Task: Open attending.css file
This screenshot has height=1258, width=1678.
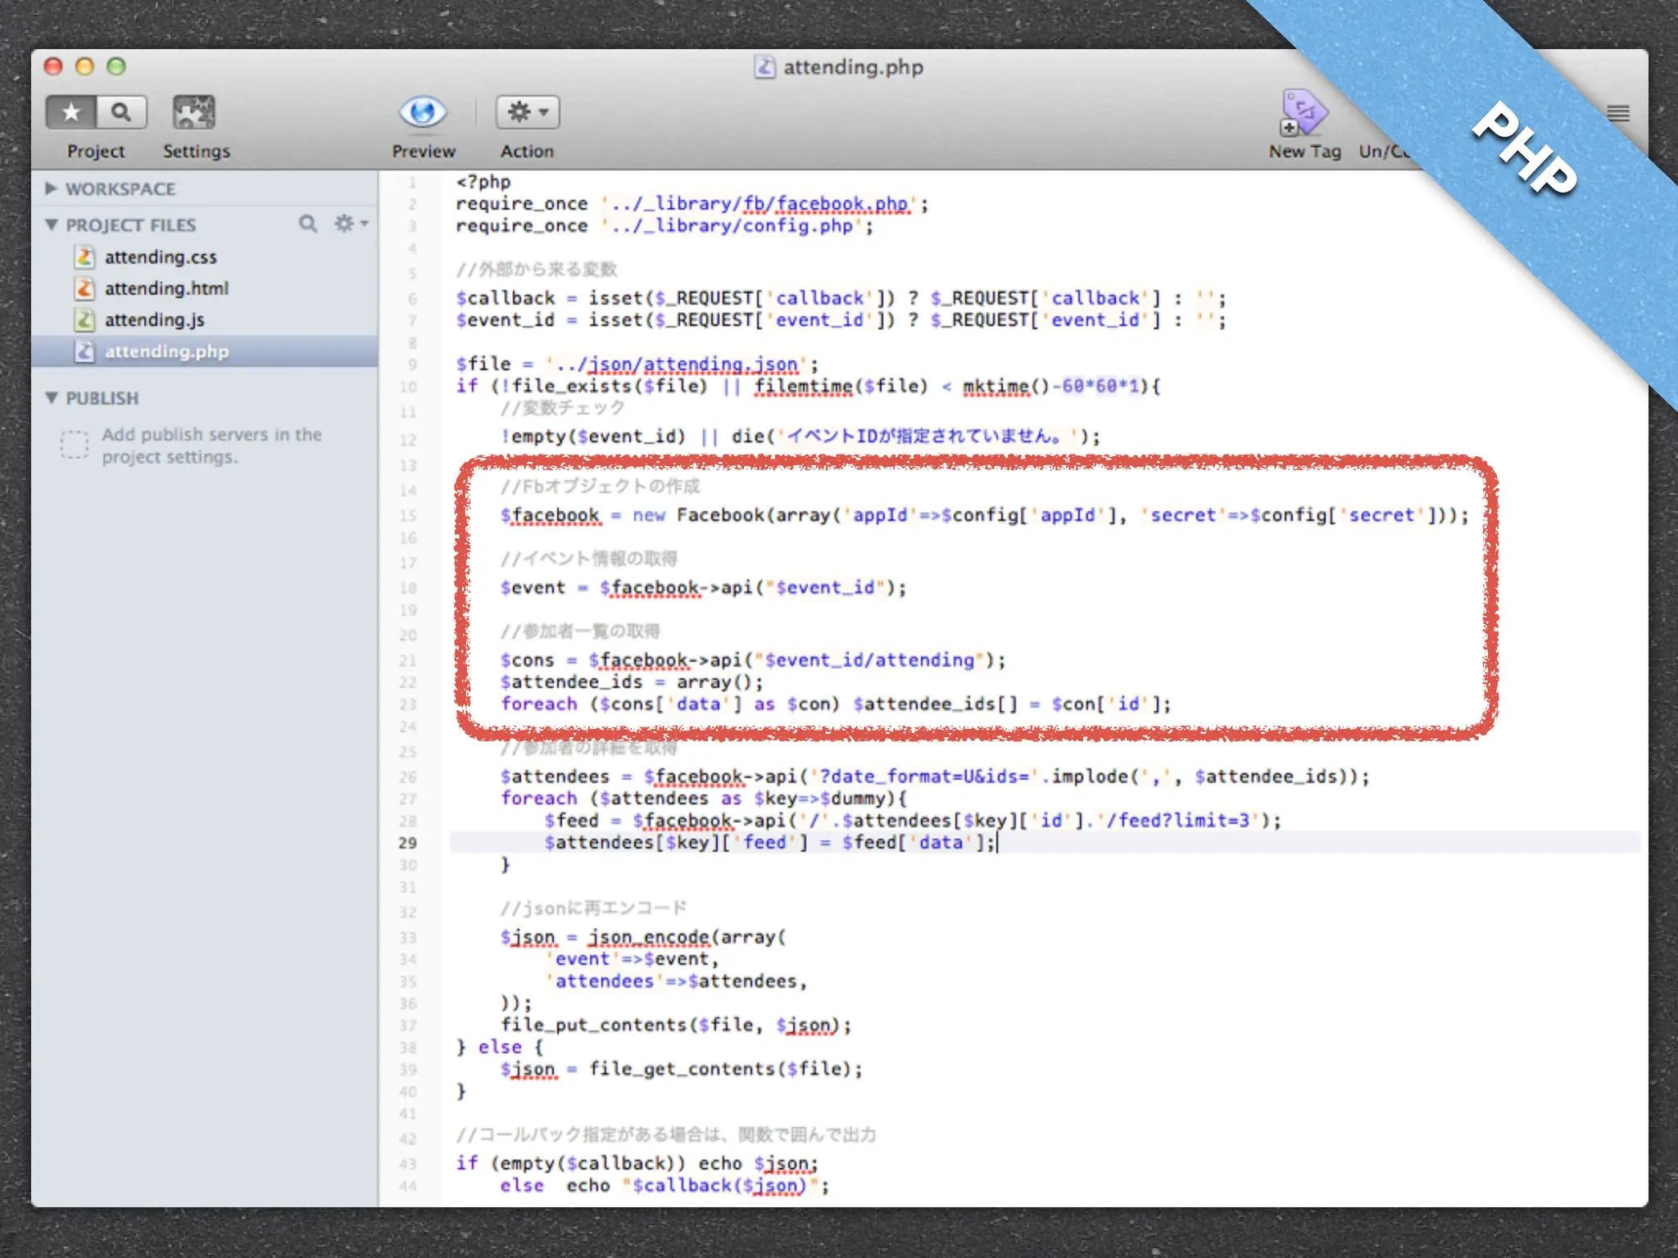Action: click(161, 257)
